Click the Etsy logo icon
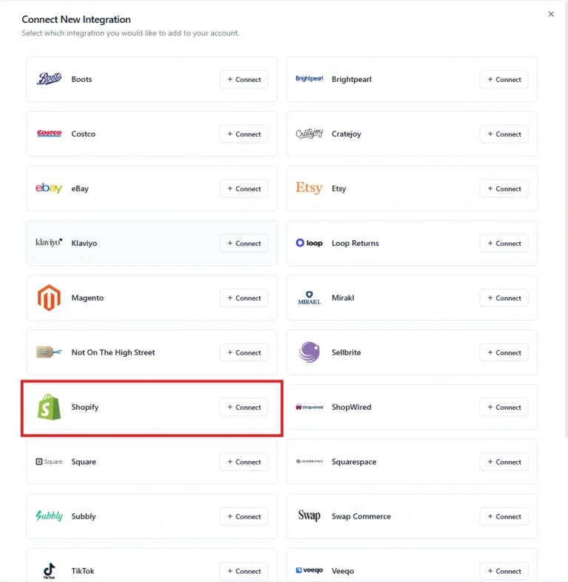568x582 pixels. [309, 188]
